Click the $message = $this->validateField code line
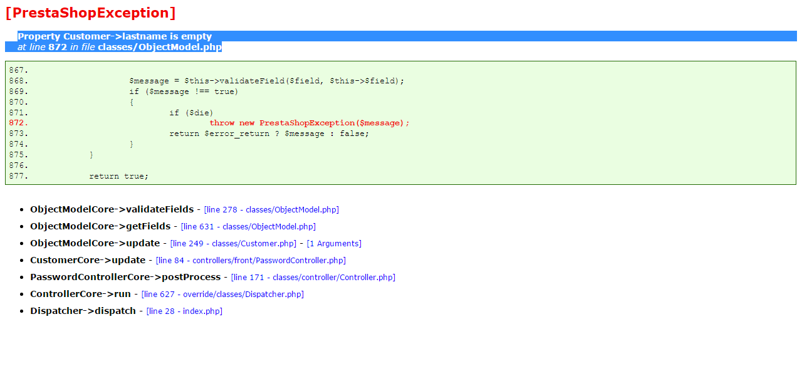Viewport: 802px width, 376px height. (x=267, y=81)
